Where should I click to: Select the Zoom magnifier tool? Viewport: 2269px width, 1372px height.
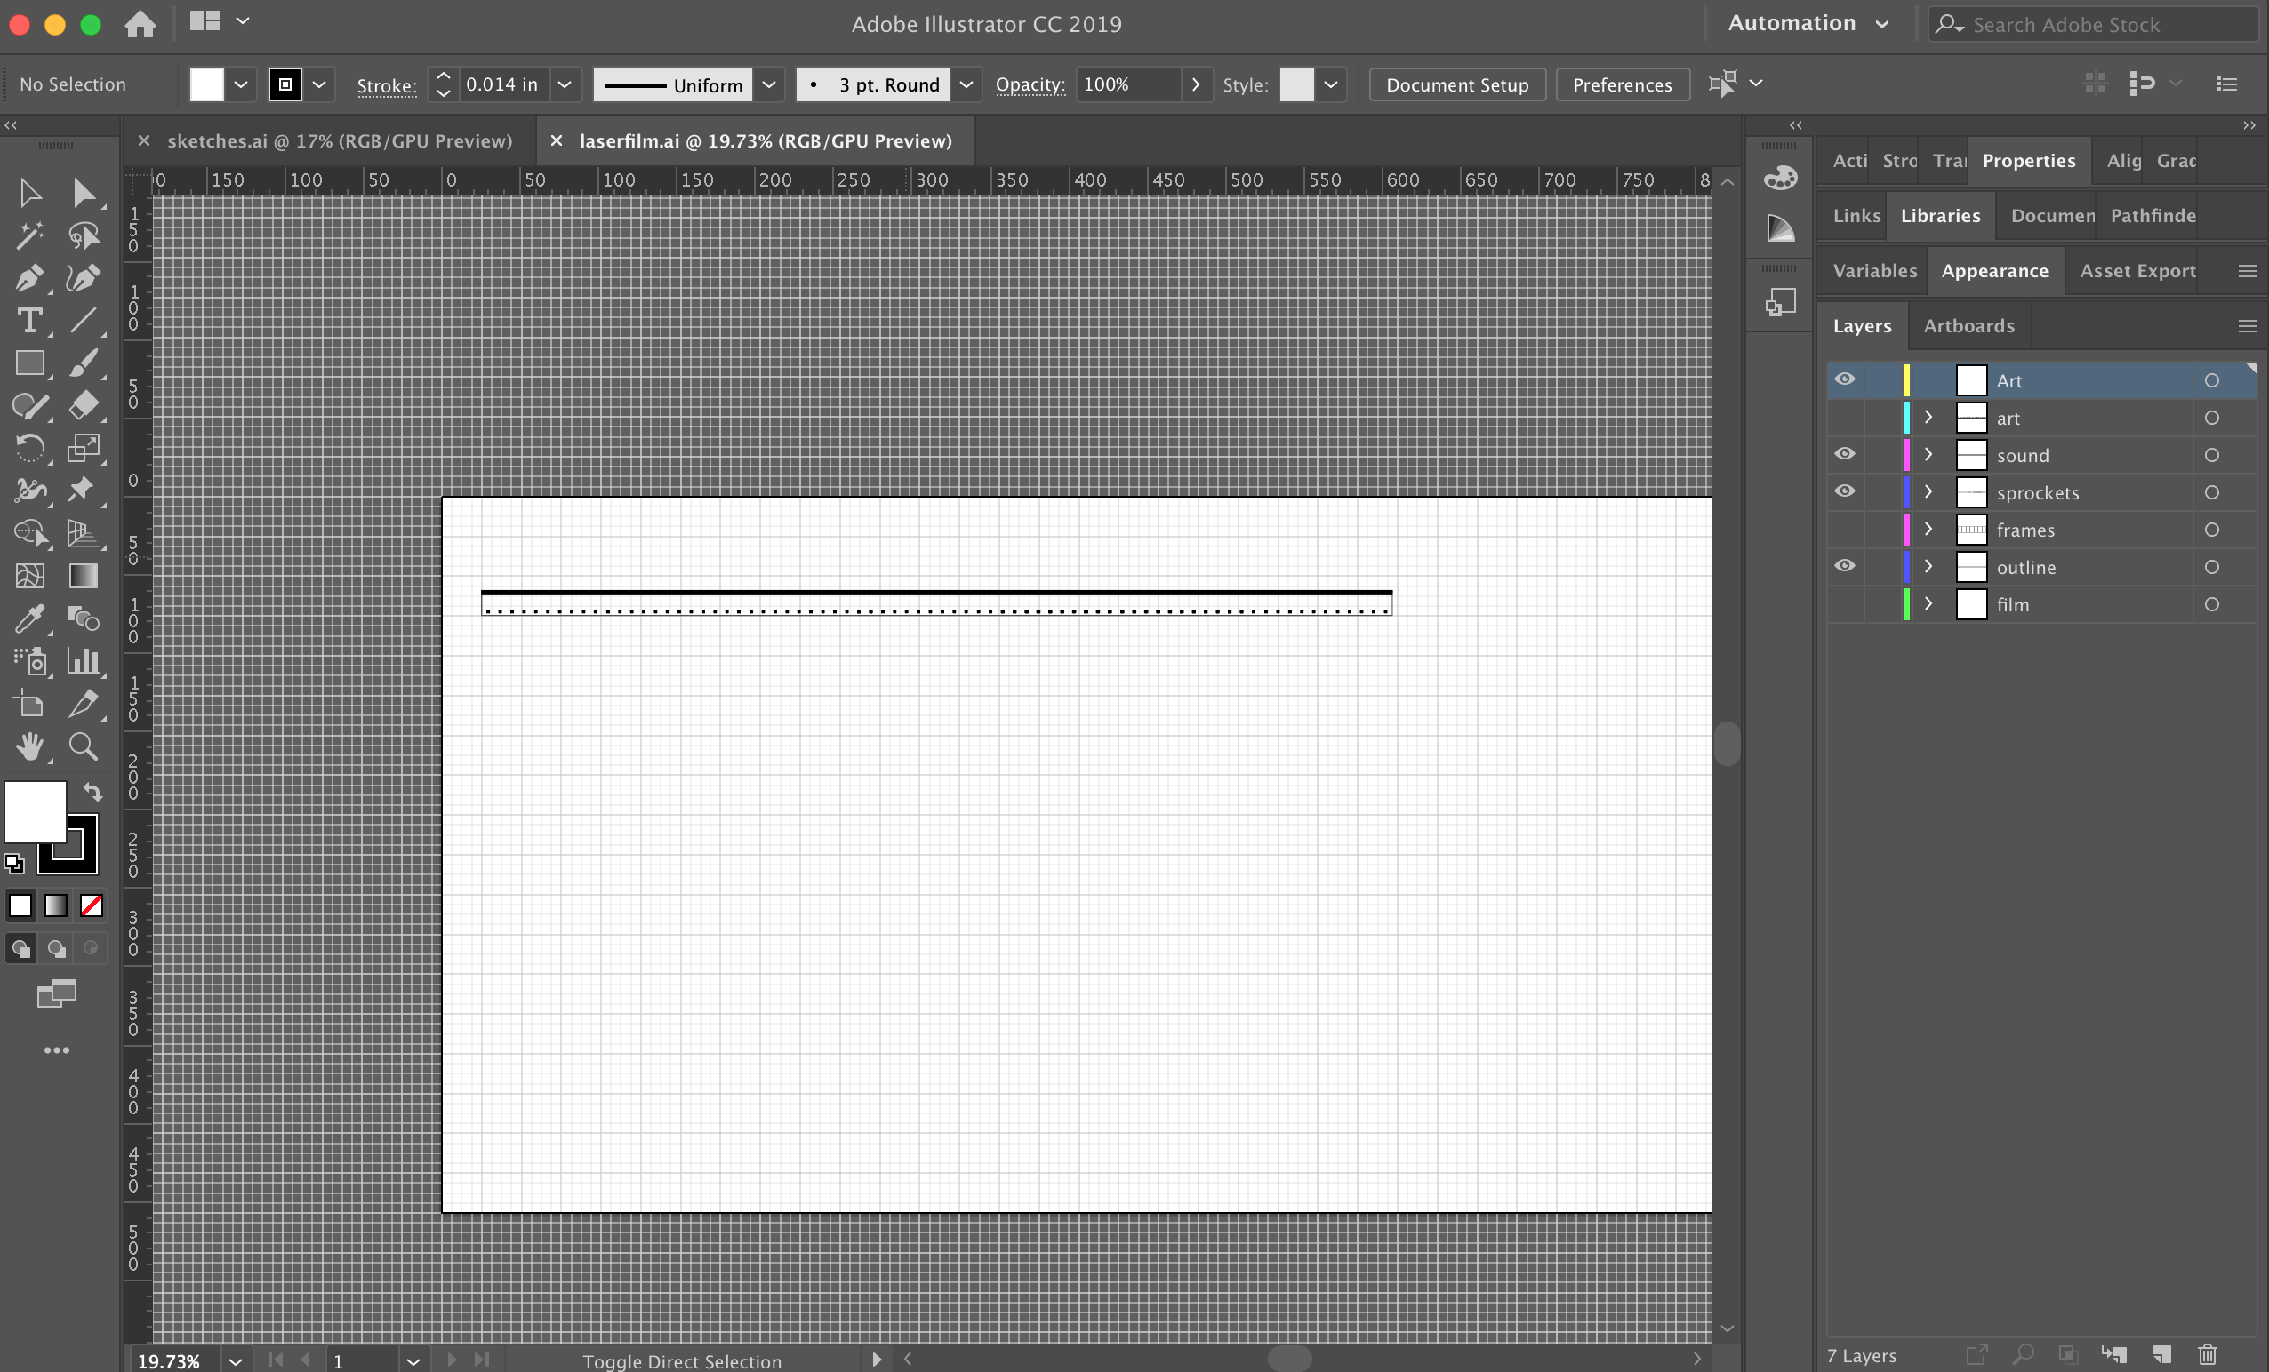(x=84, y=746)
